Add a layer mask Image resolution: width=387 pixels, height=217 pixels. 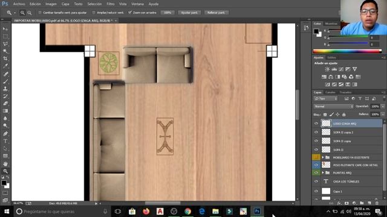coord(346,203)
